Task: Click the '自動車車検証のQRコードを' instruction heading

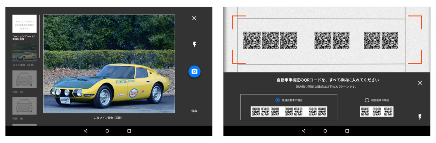Action: point(328,80)
